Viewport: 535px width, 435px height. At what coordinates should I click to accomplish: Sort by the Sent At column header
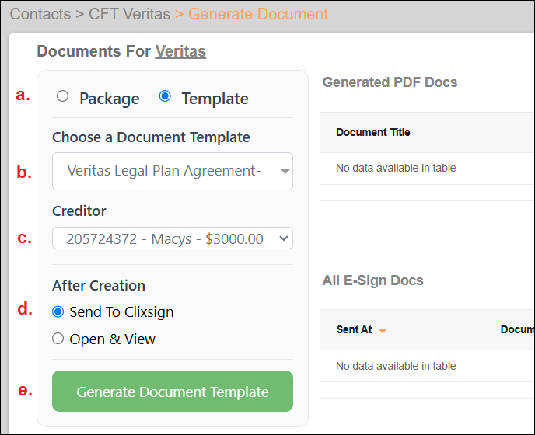click(x=354, y=329)
